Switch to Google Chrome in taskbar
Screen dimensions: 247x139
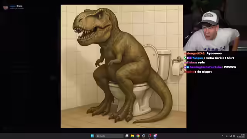138,136
